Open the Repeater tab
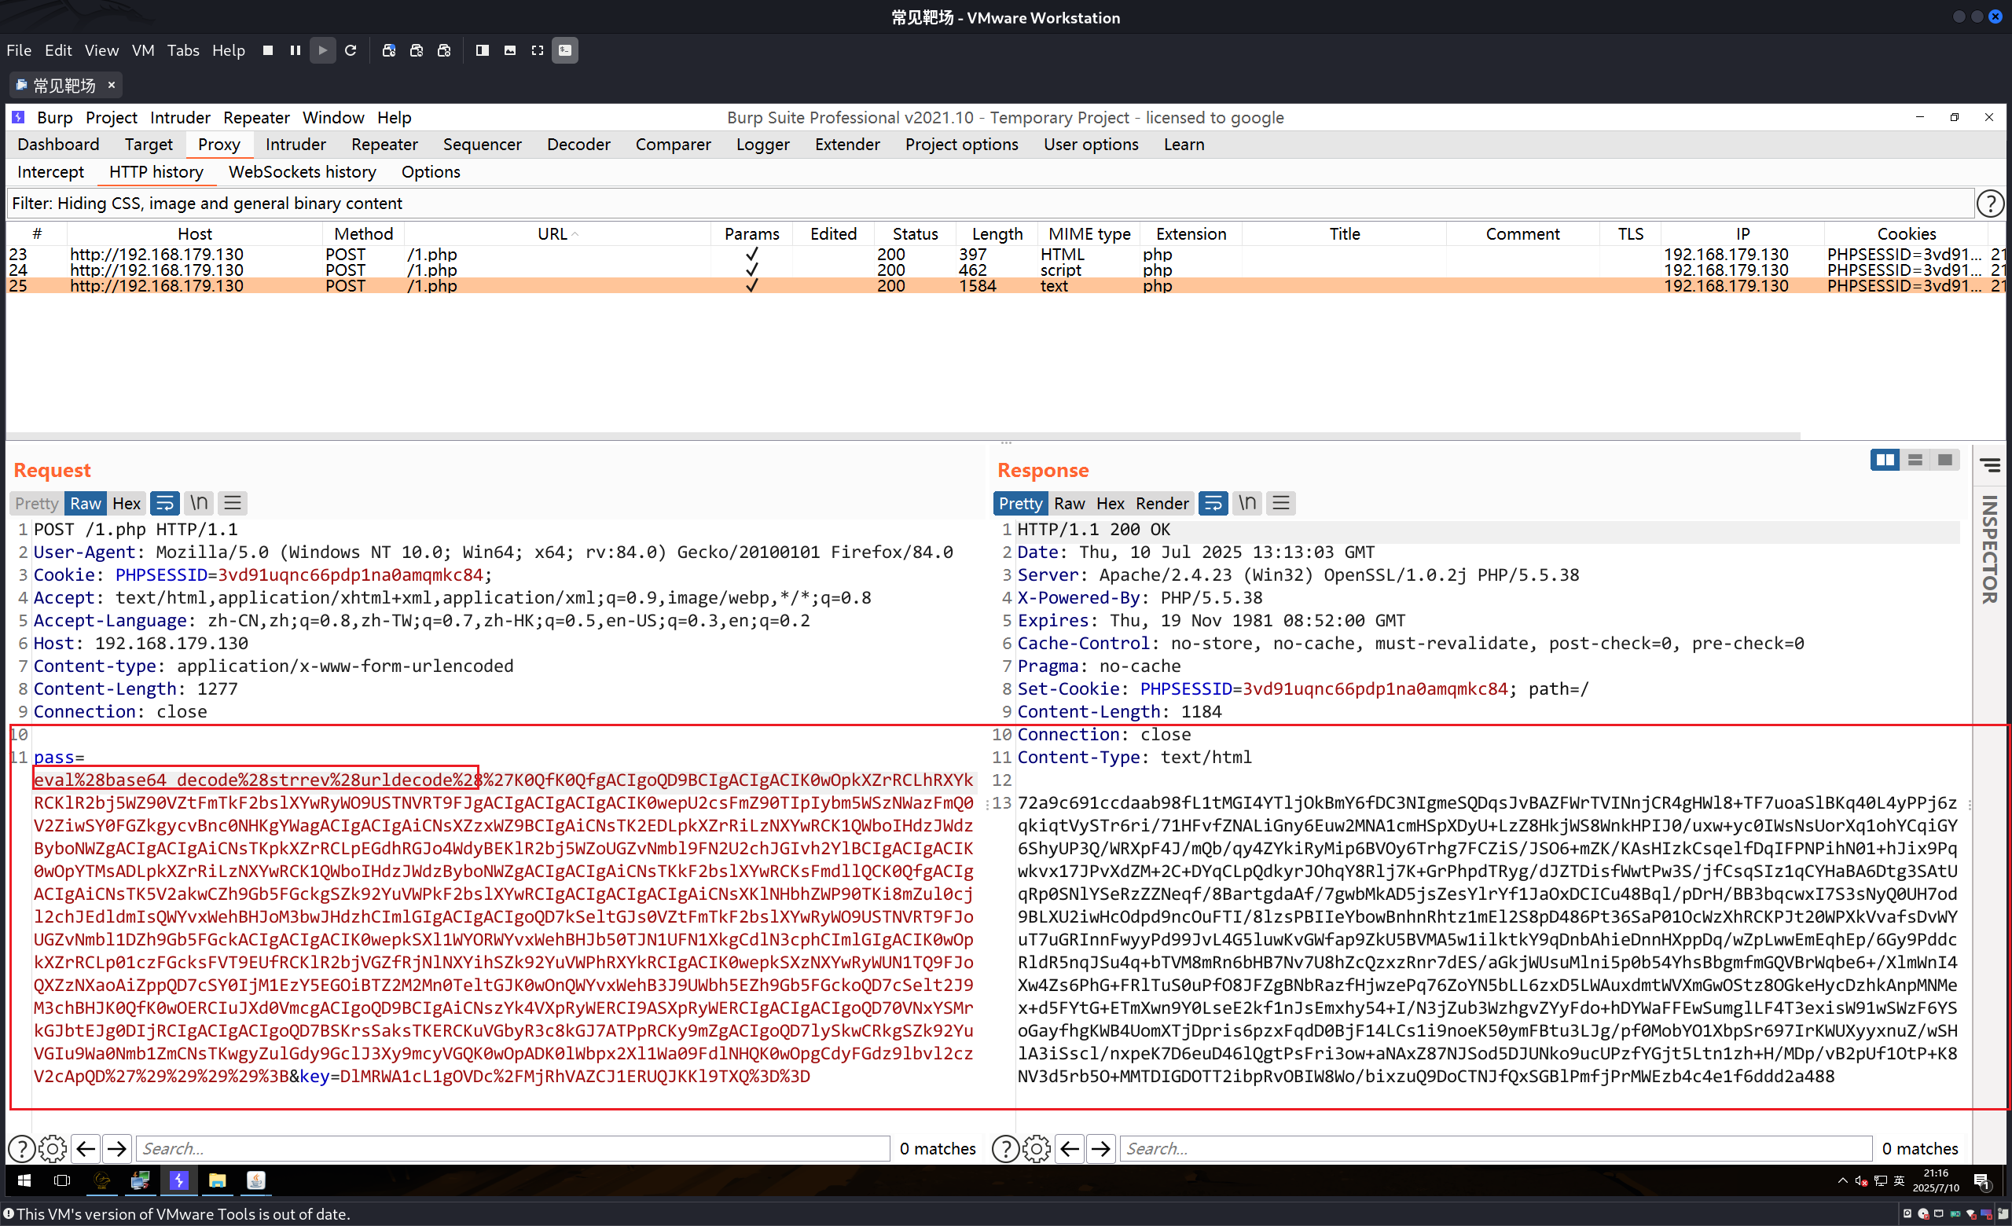Image resolution: width=2012 pixels, height=1226 pixels. coord(384,145)
